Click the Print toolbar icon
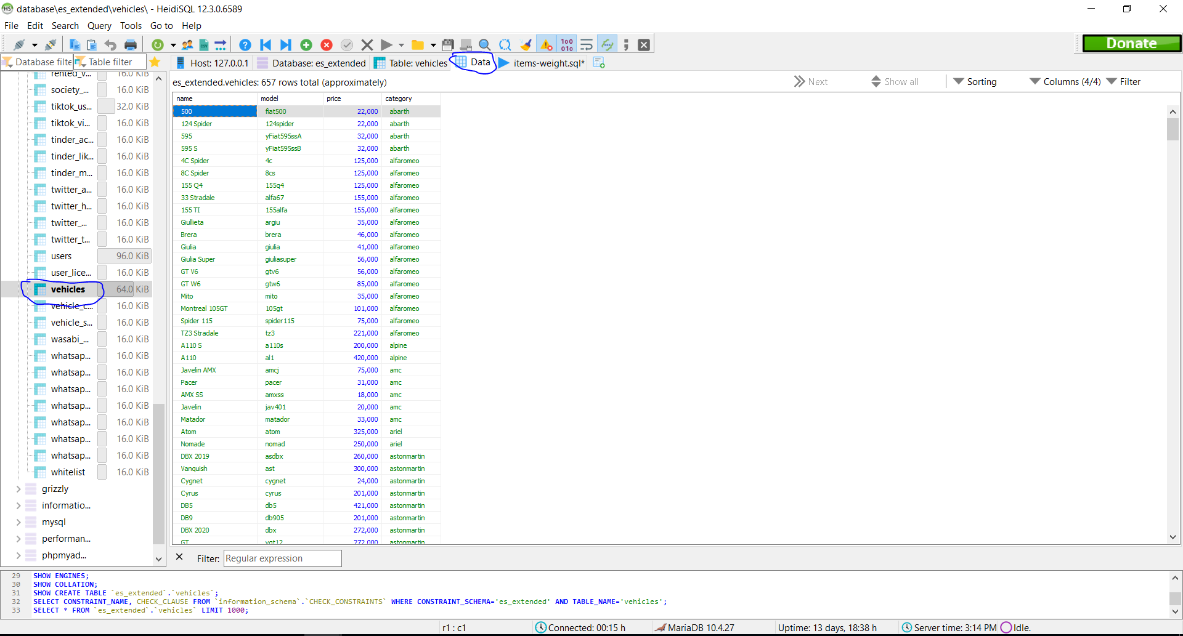 click(130, 44)
